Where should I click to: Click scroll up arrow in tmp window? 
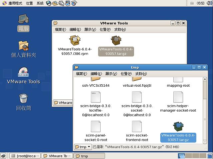(x=205, y=79)
